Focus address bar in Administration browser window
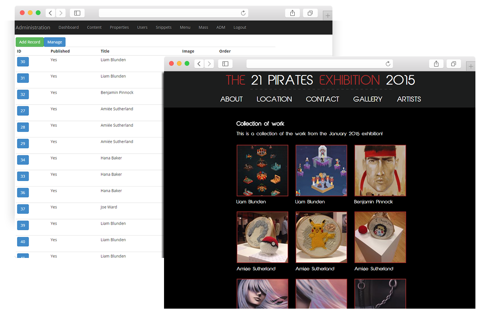Image resolution: width=504 pixels, height=313 pixels. (x=174, y=13)
